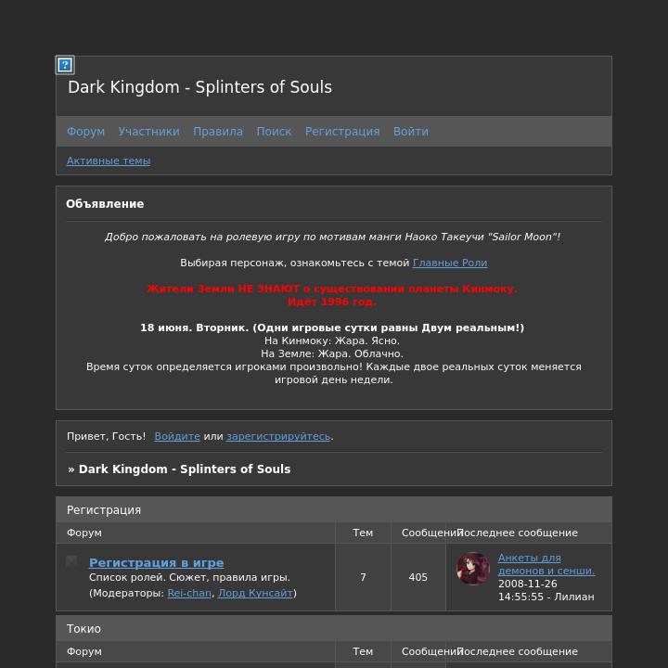This screenshot has height=668, width=668.
Task: Open the Регистрация menu item
Action: (342, 132)
